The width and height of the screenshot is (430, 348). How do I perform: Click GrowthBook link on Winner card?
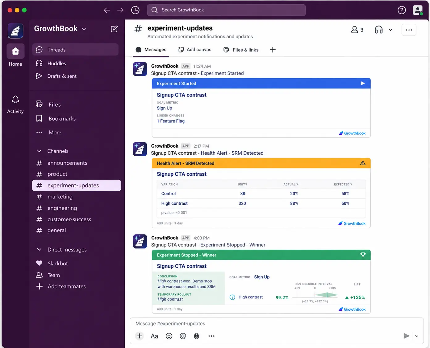click(352, 309)
